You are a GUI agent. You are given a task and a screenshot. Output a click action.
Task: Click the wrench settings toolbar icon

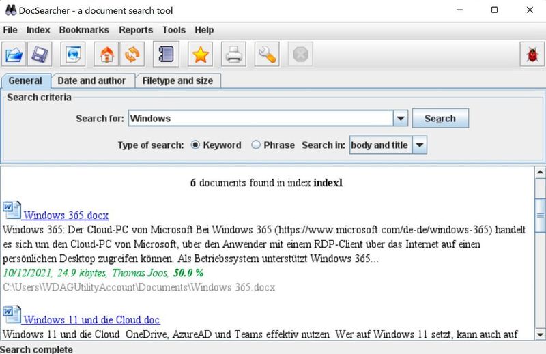pyautogui.click(x=267, y=55)
